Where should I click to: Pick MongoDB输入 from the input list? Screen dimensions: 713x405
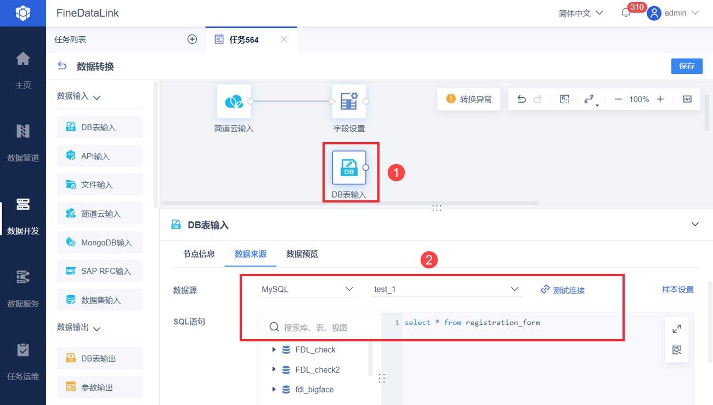point(99,242)
